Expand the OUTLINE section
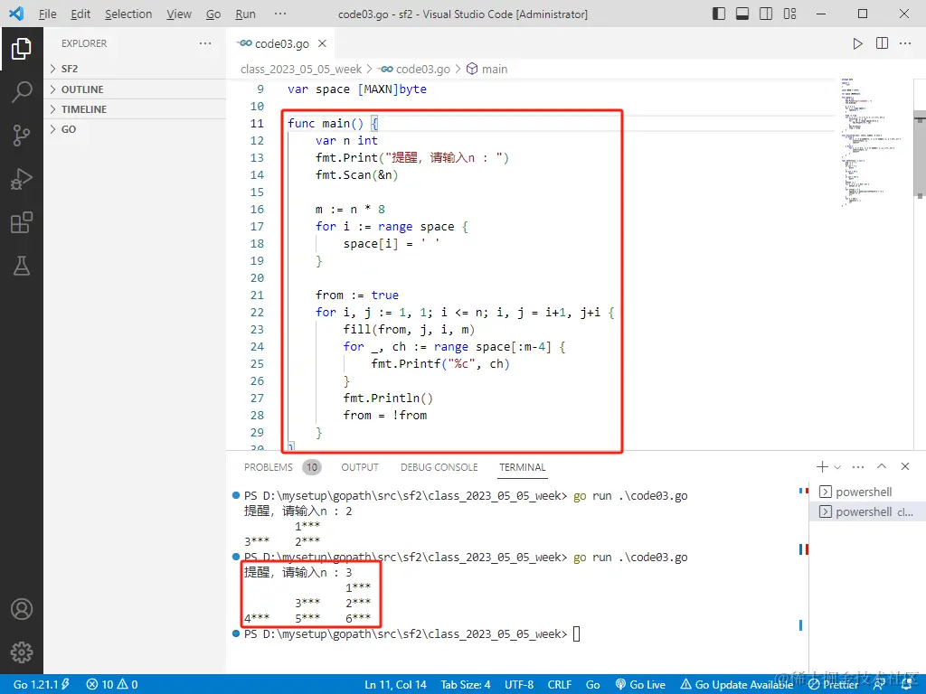This screenshot has width=926, height=694. tap(135, 89)
